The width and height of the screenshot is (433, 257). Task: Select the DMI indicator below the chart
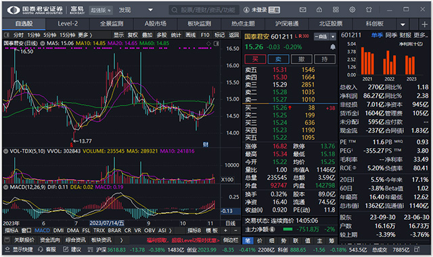[58, 231]
